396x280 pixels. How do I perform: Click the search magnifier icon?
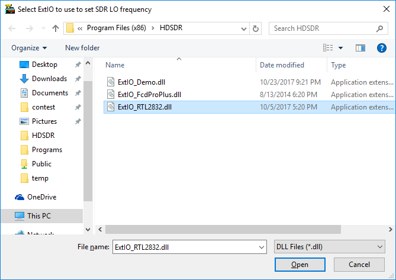(x=379, y=28)
